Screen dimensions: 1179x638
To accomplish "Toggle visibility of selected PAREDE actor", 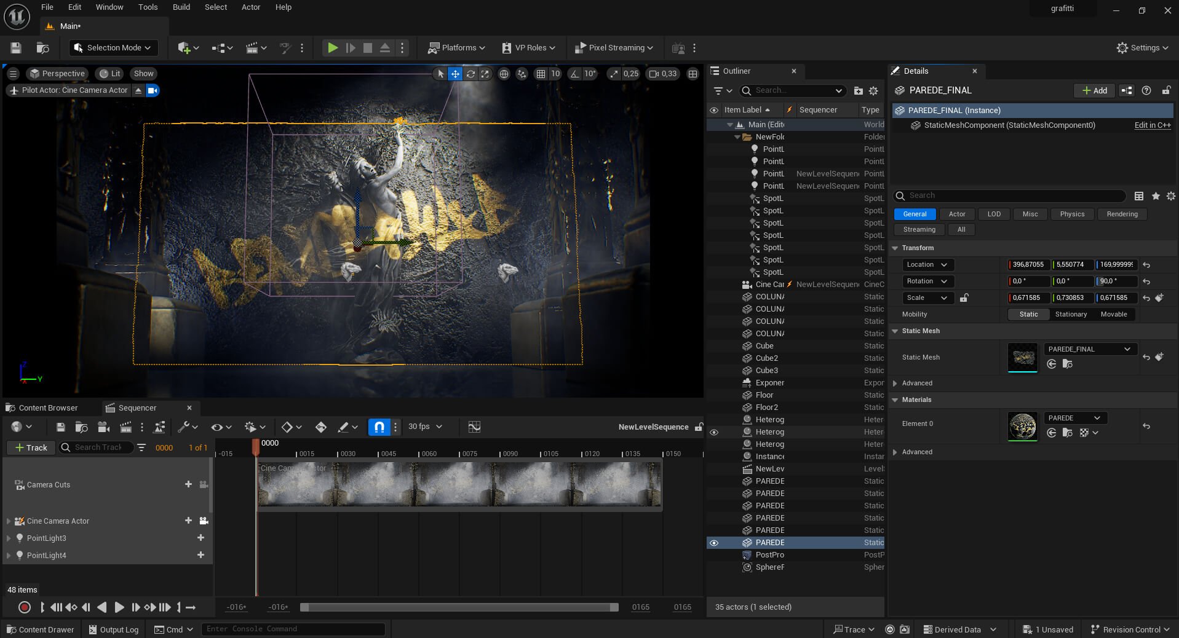I will point(714,543).
